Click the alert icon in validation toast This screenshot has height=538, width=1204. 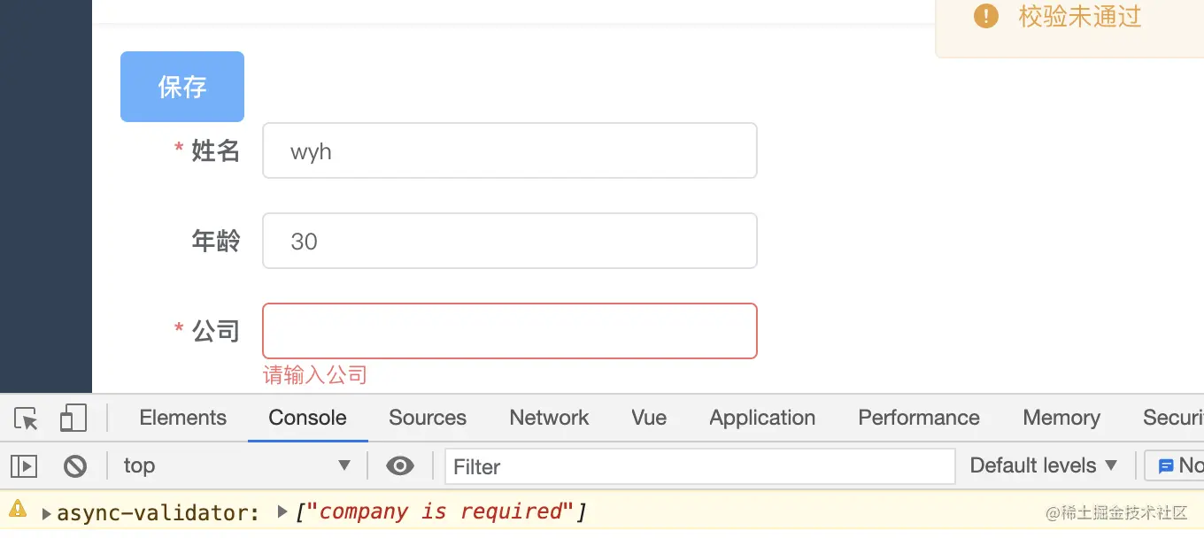(986, 16)
